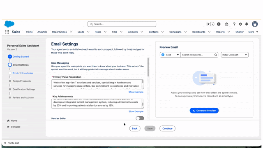Open the Leads tab

click(x=81, y=32)
